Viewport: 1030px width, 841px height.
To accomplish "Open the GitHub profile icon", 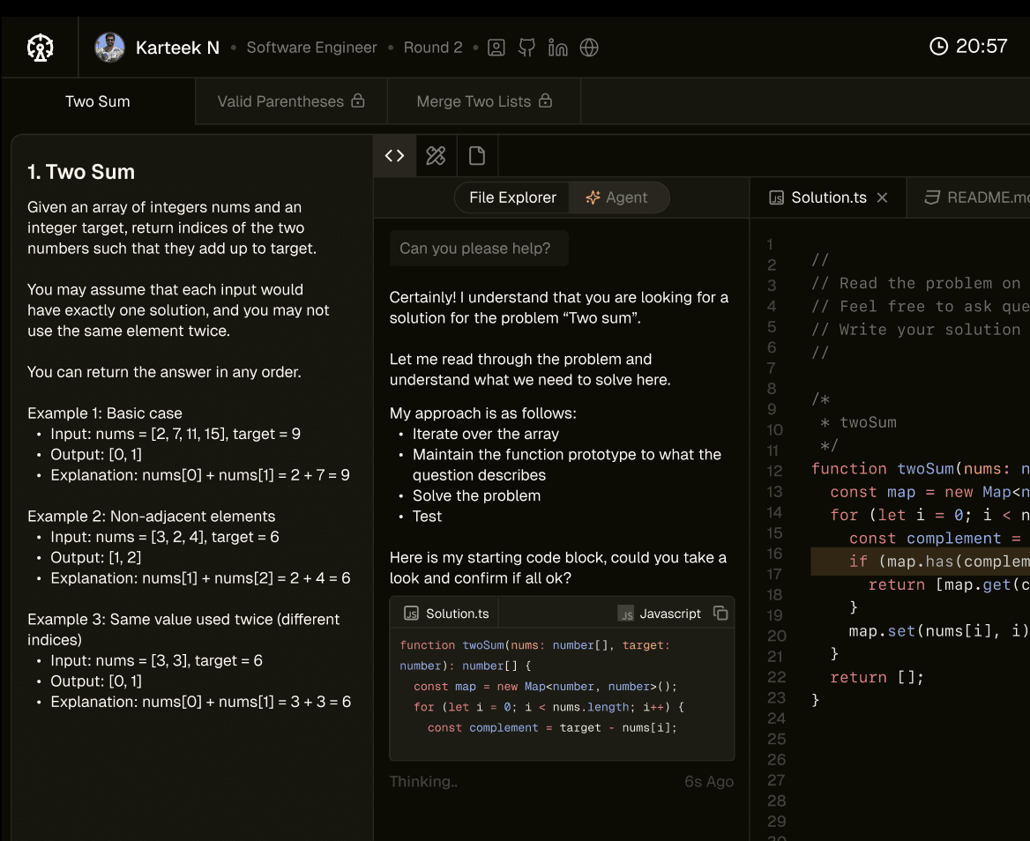I will [526, 48].
